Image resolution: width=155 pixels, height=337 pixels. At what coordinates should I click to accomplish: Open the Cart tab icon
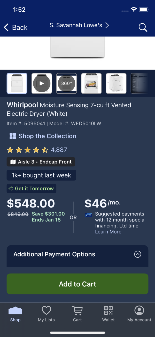[77, 310]
